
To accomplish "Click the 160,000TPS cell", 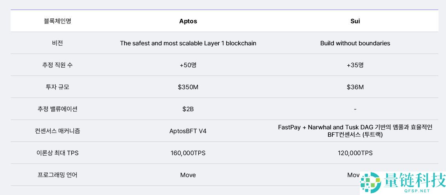I will [188, 153].
